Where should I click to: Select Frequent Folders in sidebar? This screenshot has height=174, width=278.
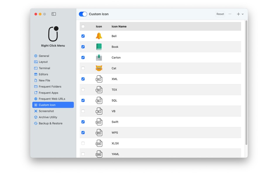[x=53, y=87]
